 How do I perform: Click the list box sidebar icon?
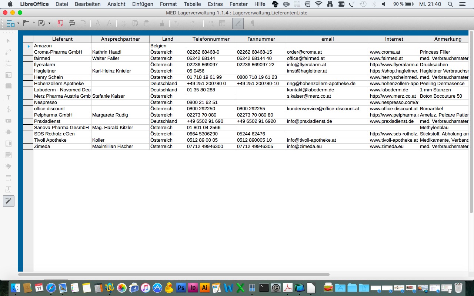point(9,144)
